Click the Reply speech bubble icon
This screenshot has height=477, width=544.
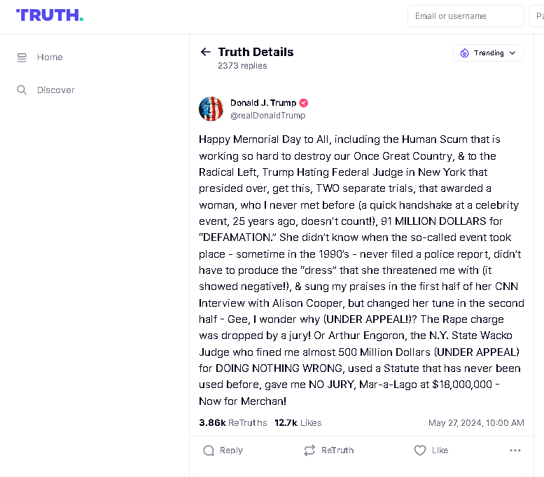click(209, 450)
